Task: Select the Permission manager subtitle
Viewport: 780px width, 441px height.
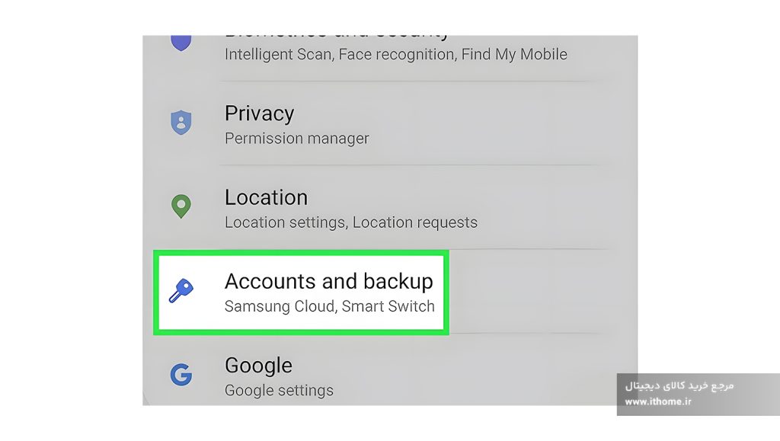Action: click(x=297, y=138)
